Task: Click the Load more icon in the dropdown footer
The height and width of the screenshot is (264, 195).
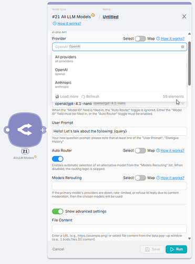Action: tap(57, 97)
